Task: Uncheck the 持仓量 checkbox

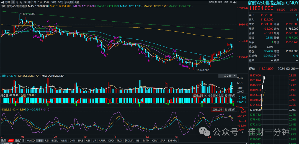Action: [206, 95]
